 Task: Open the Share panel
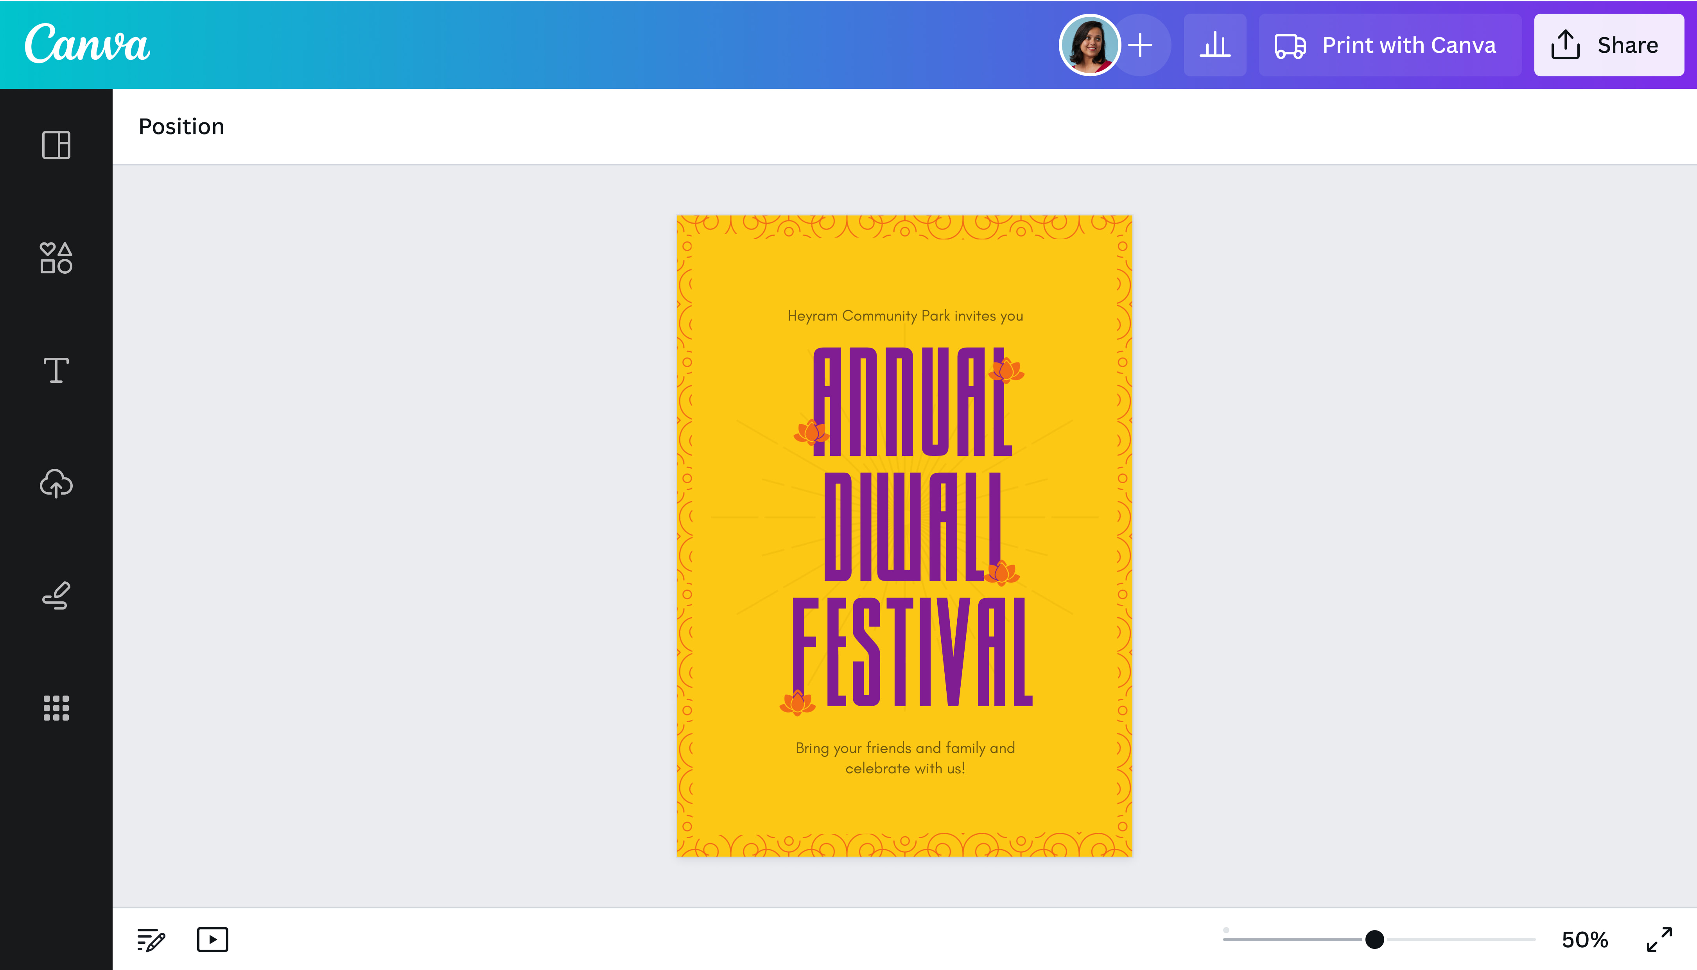pos(1610,45)
